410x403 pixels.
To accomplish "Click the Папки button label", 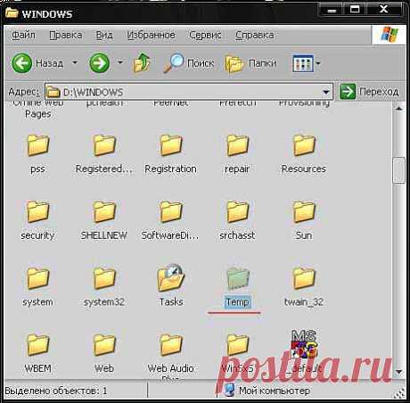I will [262, 63].
